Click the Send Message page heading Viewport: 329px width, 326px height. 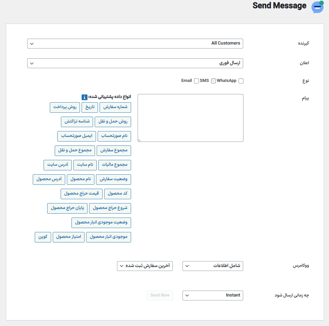click(279, 6)
